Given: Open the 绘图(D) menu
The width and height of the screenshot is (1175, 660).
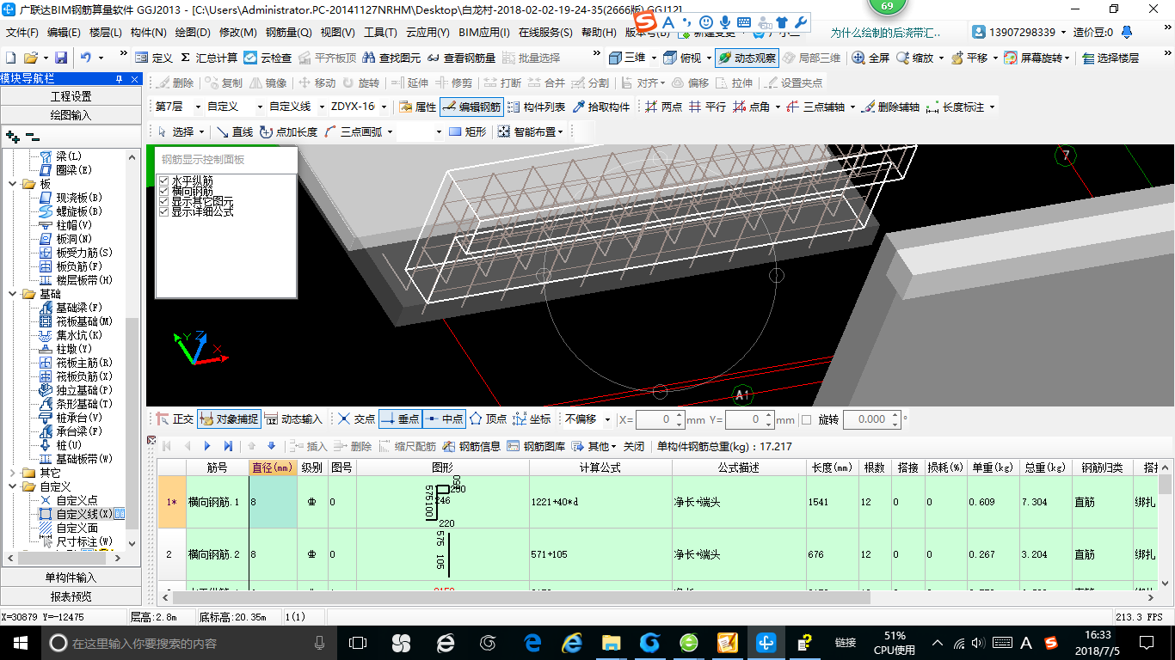Looking at the screenshot, I should click(193, 33).
